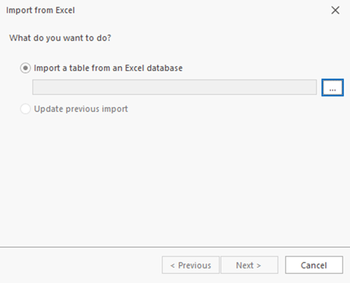The width and height of the screenshot is (350, 283).
Task: Click the "What do you want to do?" heading
Action: click(61, 37)
